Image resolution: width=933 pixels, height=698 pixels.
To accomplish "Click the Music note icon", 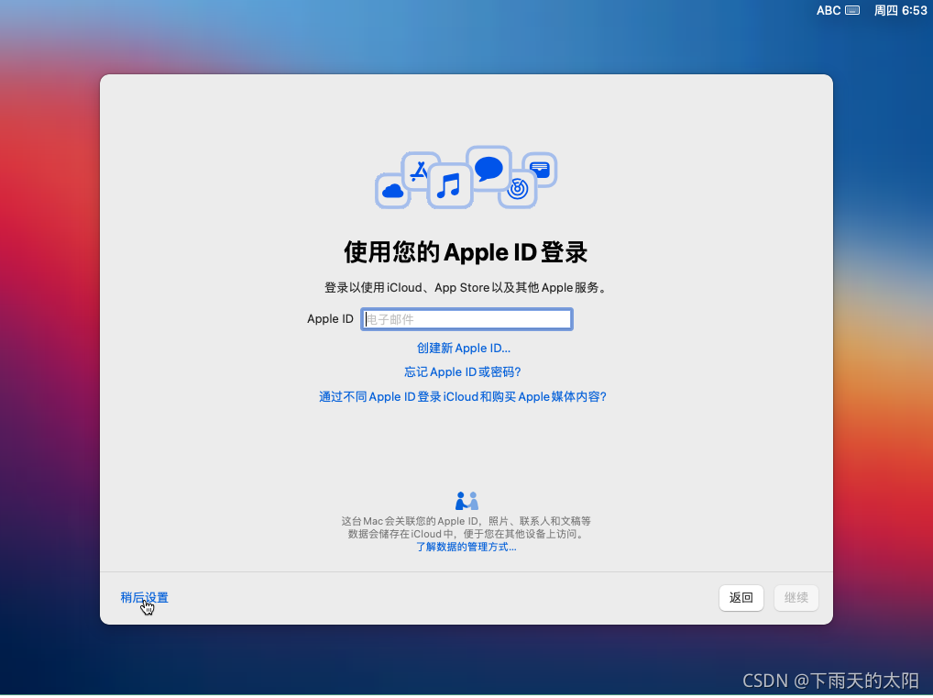I will point(449,186).
